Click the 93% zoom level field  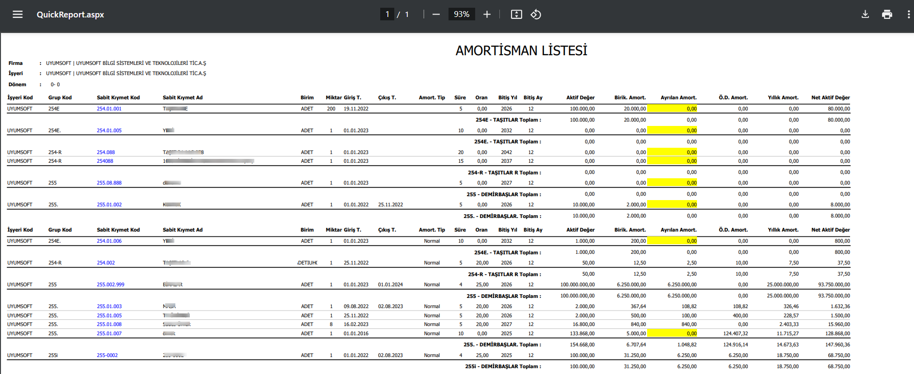[462, 15]
